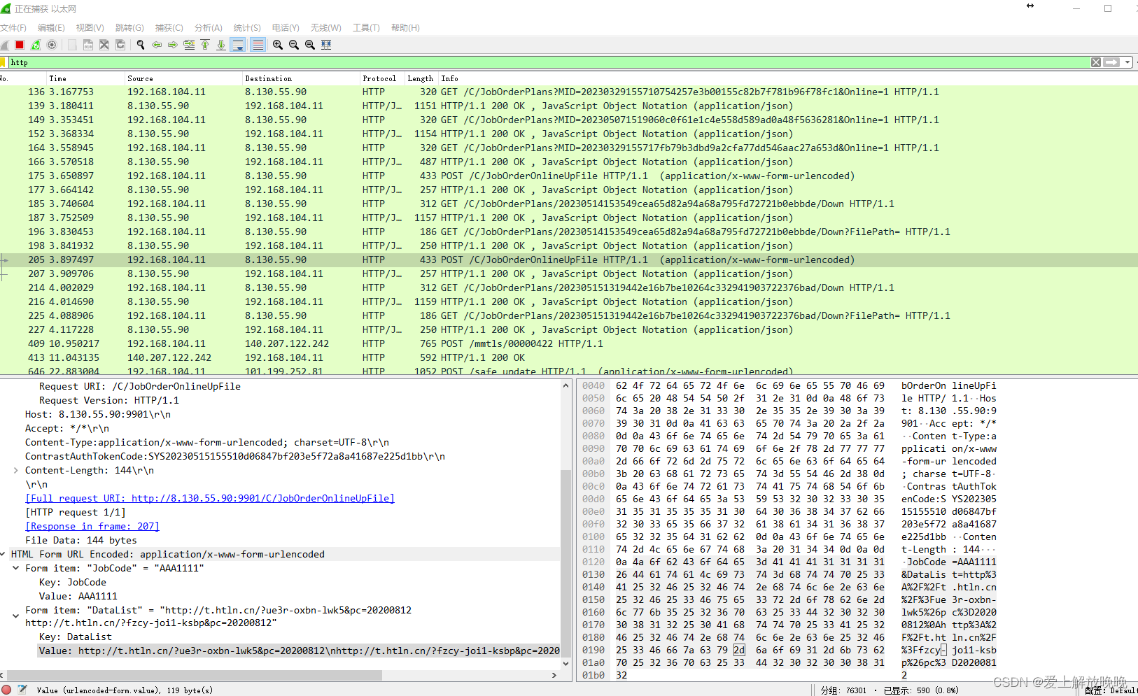Sort by the Info column header
The height and width of the screenshot is (696, 1138).
787,78
